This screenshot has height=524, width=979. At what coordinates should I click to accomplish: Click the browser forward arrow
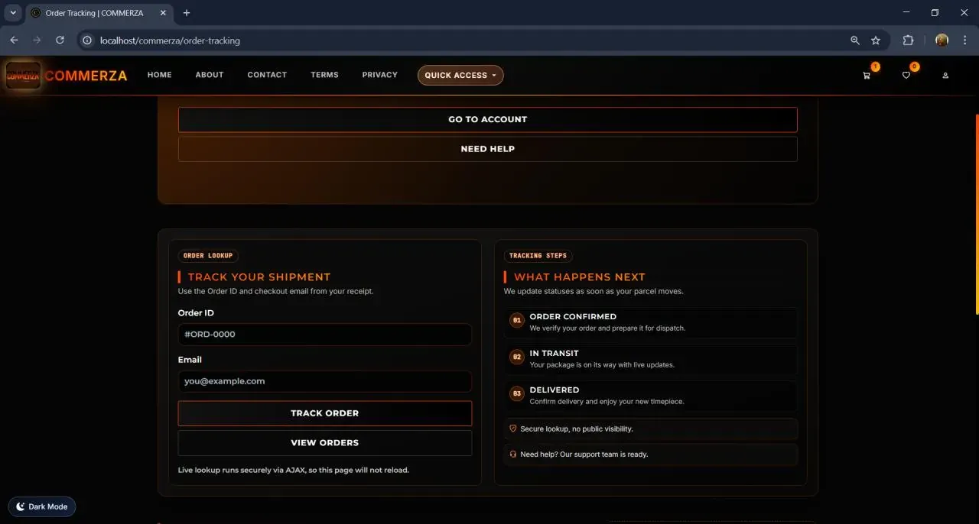tap(37, 40)
